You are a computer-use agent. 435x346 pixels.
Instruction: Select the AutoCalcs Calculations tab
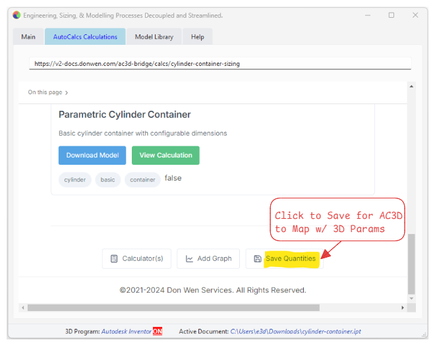[x=85, y=37]
